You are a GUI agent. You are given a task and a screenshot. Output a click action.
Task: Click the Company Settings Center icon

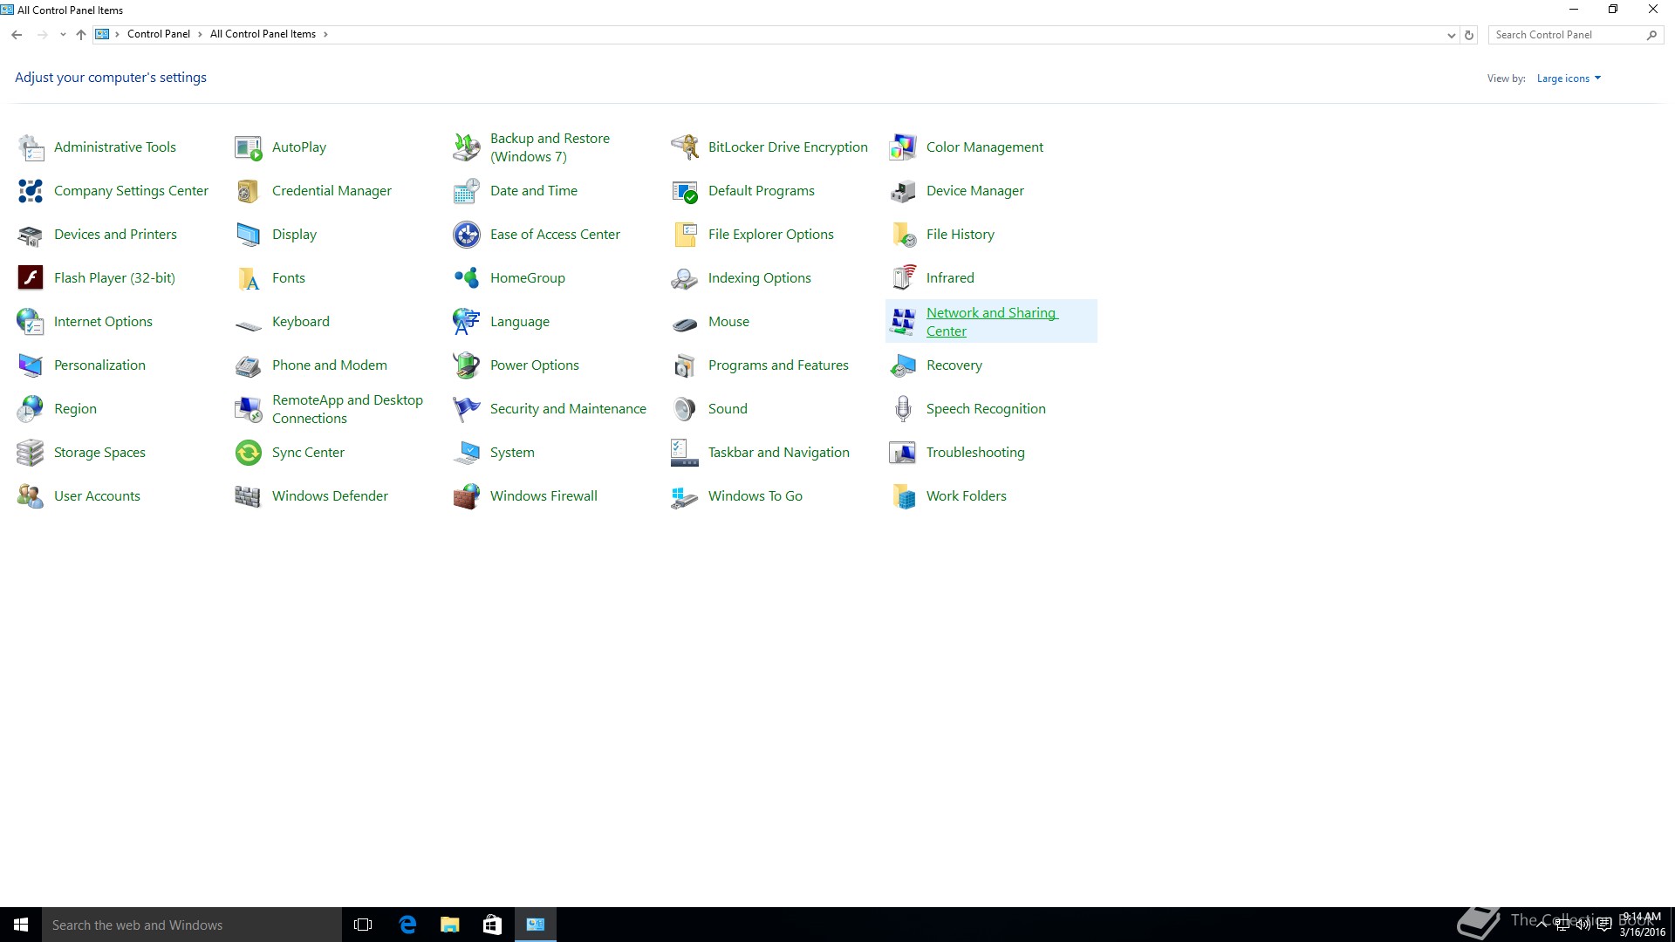pyautogui.click(x=31, y=191)
